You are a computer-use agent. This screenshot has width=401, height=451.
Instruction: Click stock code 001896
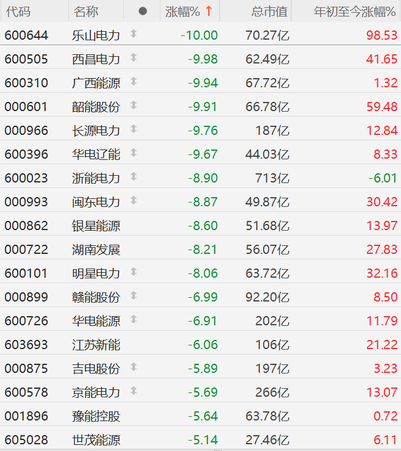(26, 416)
